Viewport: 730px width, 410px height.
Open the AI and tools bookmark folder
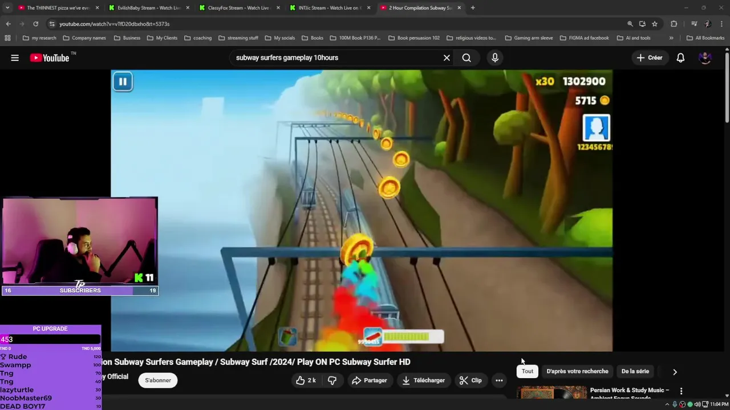click(633, 38)
